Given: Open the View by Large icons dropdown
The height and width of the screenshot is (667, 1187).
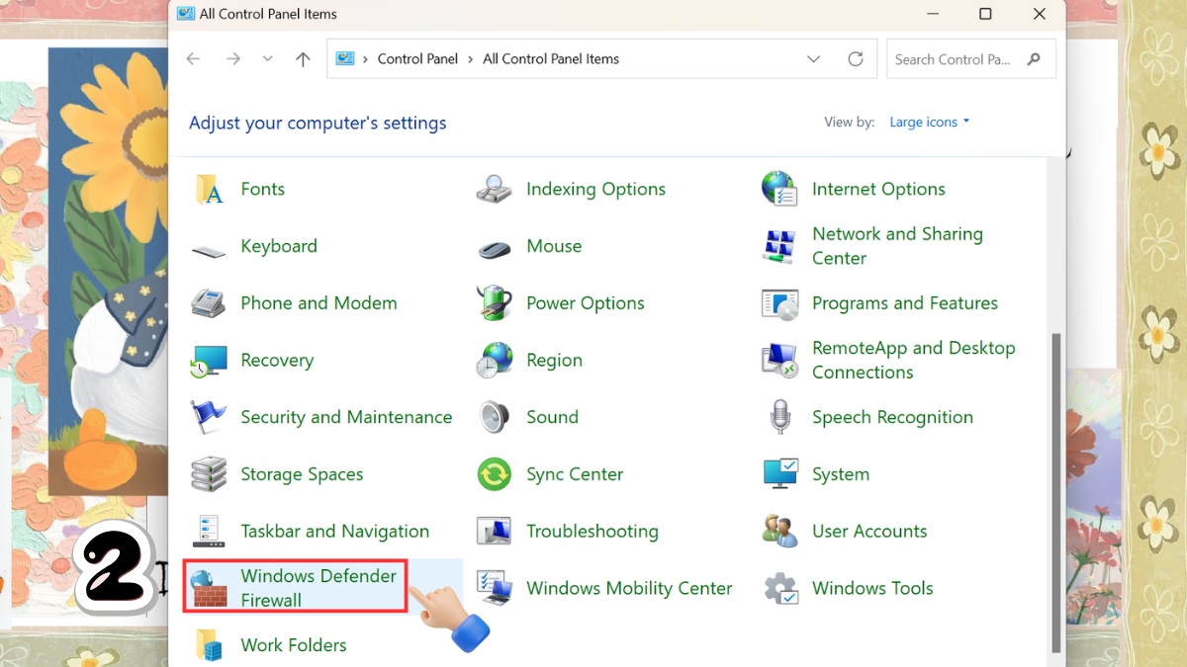Looking at the screenshot, I should [930, 123].
